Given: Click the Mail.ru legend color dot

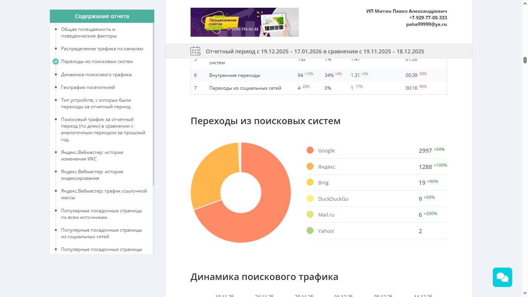Looking at the screenshot, I should point(310,215).
